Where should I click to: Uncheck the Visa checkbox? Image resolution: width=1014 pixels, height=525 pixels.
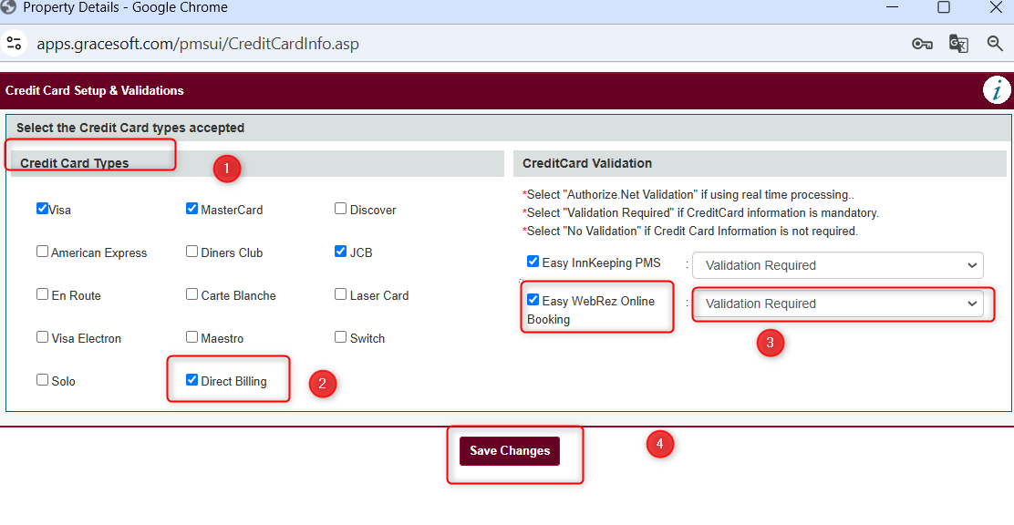43,209
